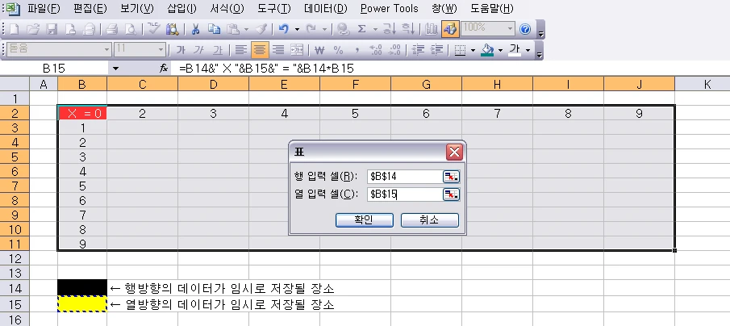Open the font size dropdown (11)

[x=161, y=49]
